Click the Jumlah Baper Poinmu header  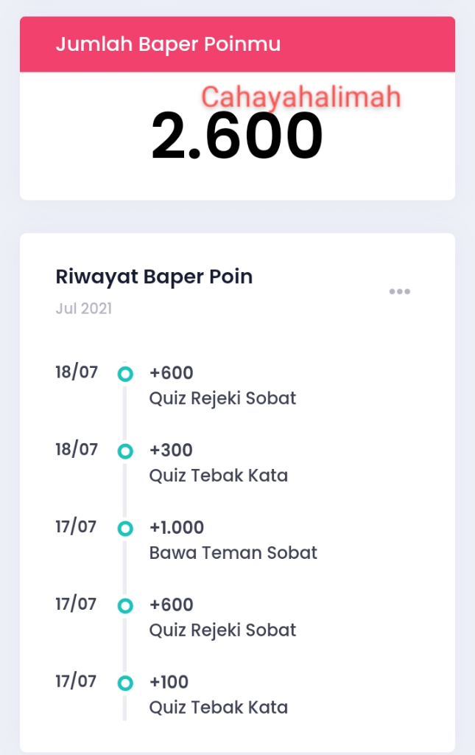click(168, 44)
